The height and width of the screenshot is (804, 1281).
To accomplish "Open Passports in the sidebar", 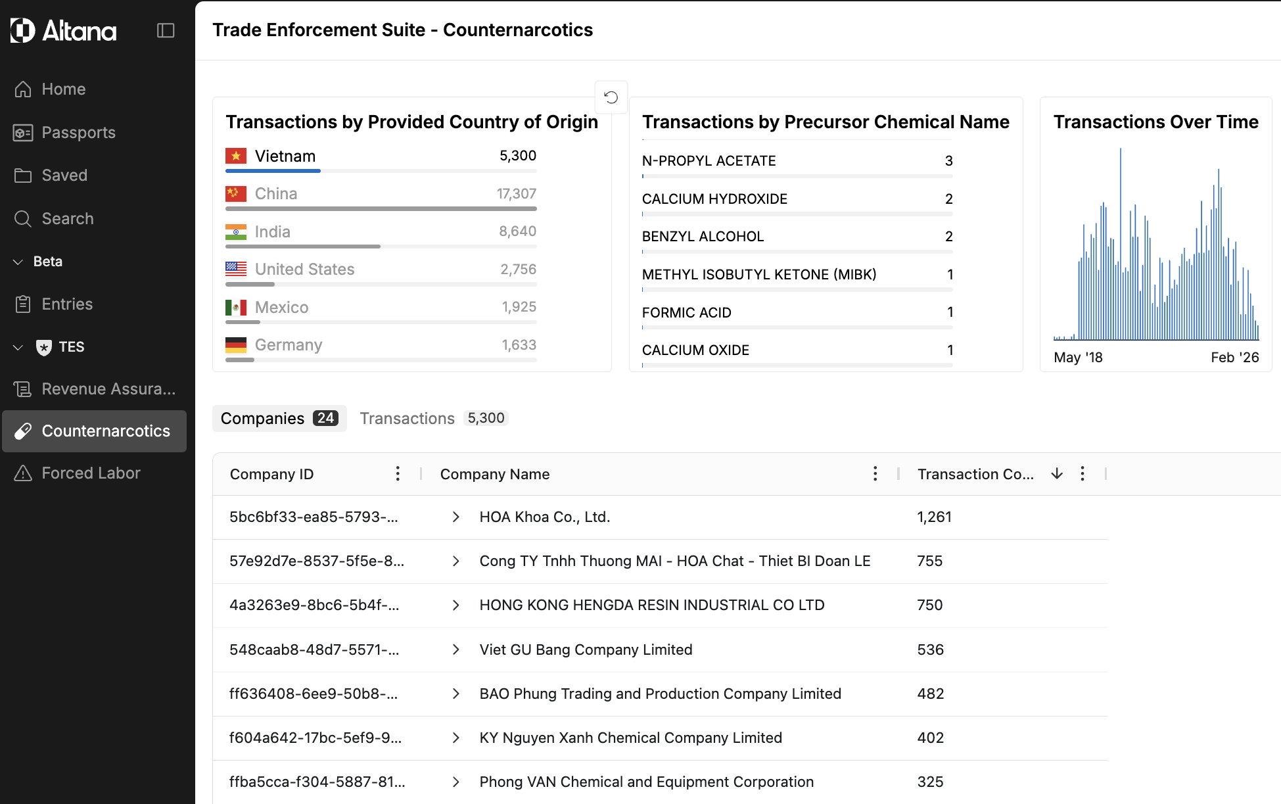I will (95, 133).
